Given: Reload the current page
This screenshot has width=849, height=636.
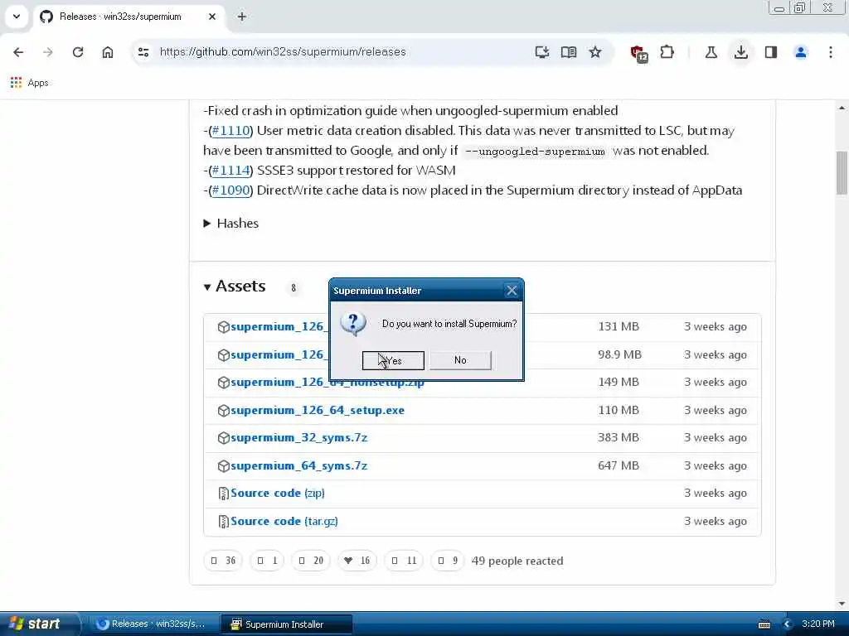Looking at the screenshot, I should 78,52.
